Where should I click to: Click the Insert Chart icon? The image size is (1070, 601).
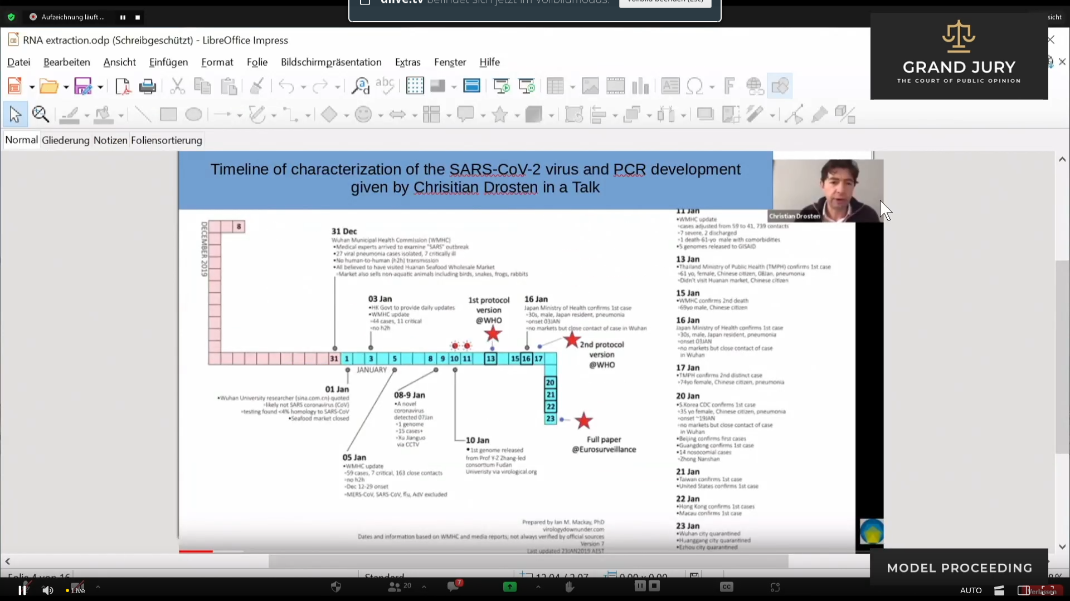(641, 86)
